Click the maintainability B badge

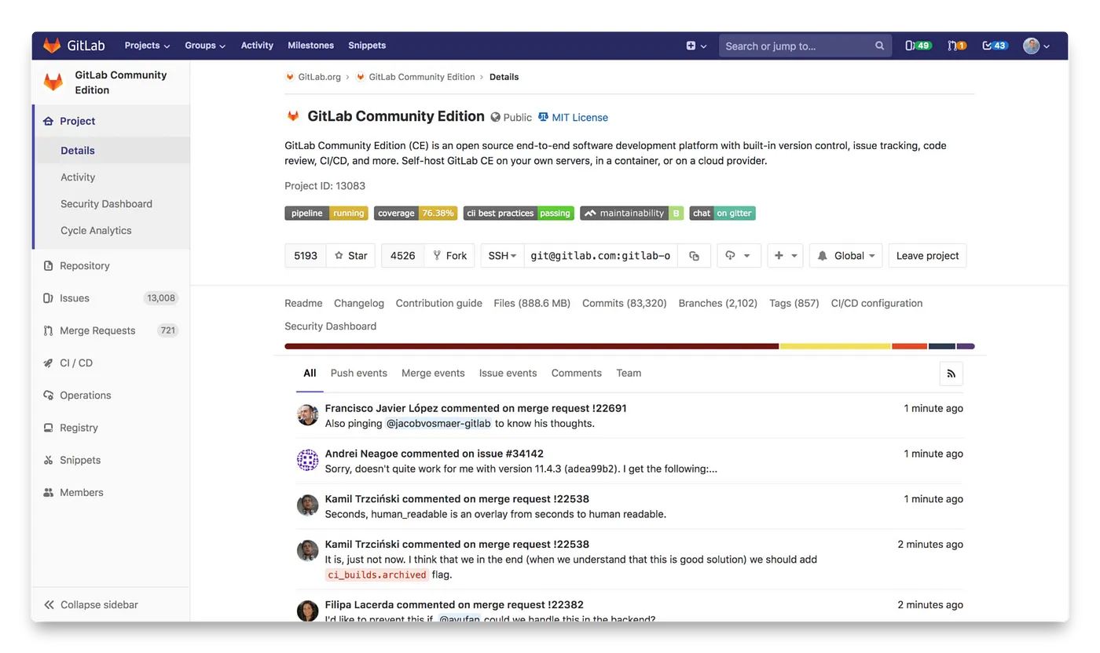632,213
